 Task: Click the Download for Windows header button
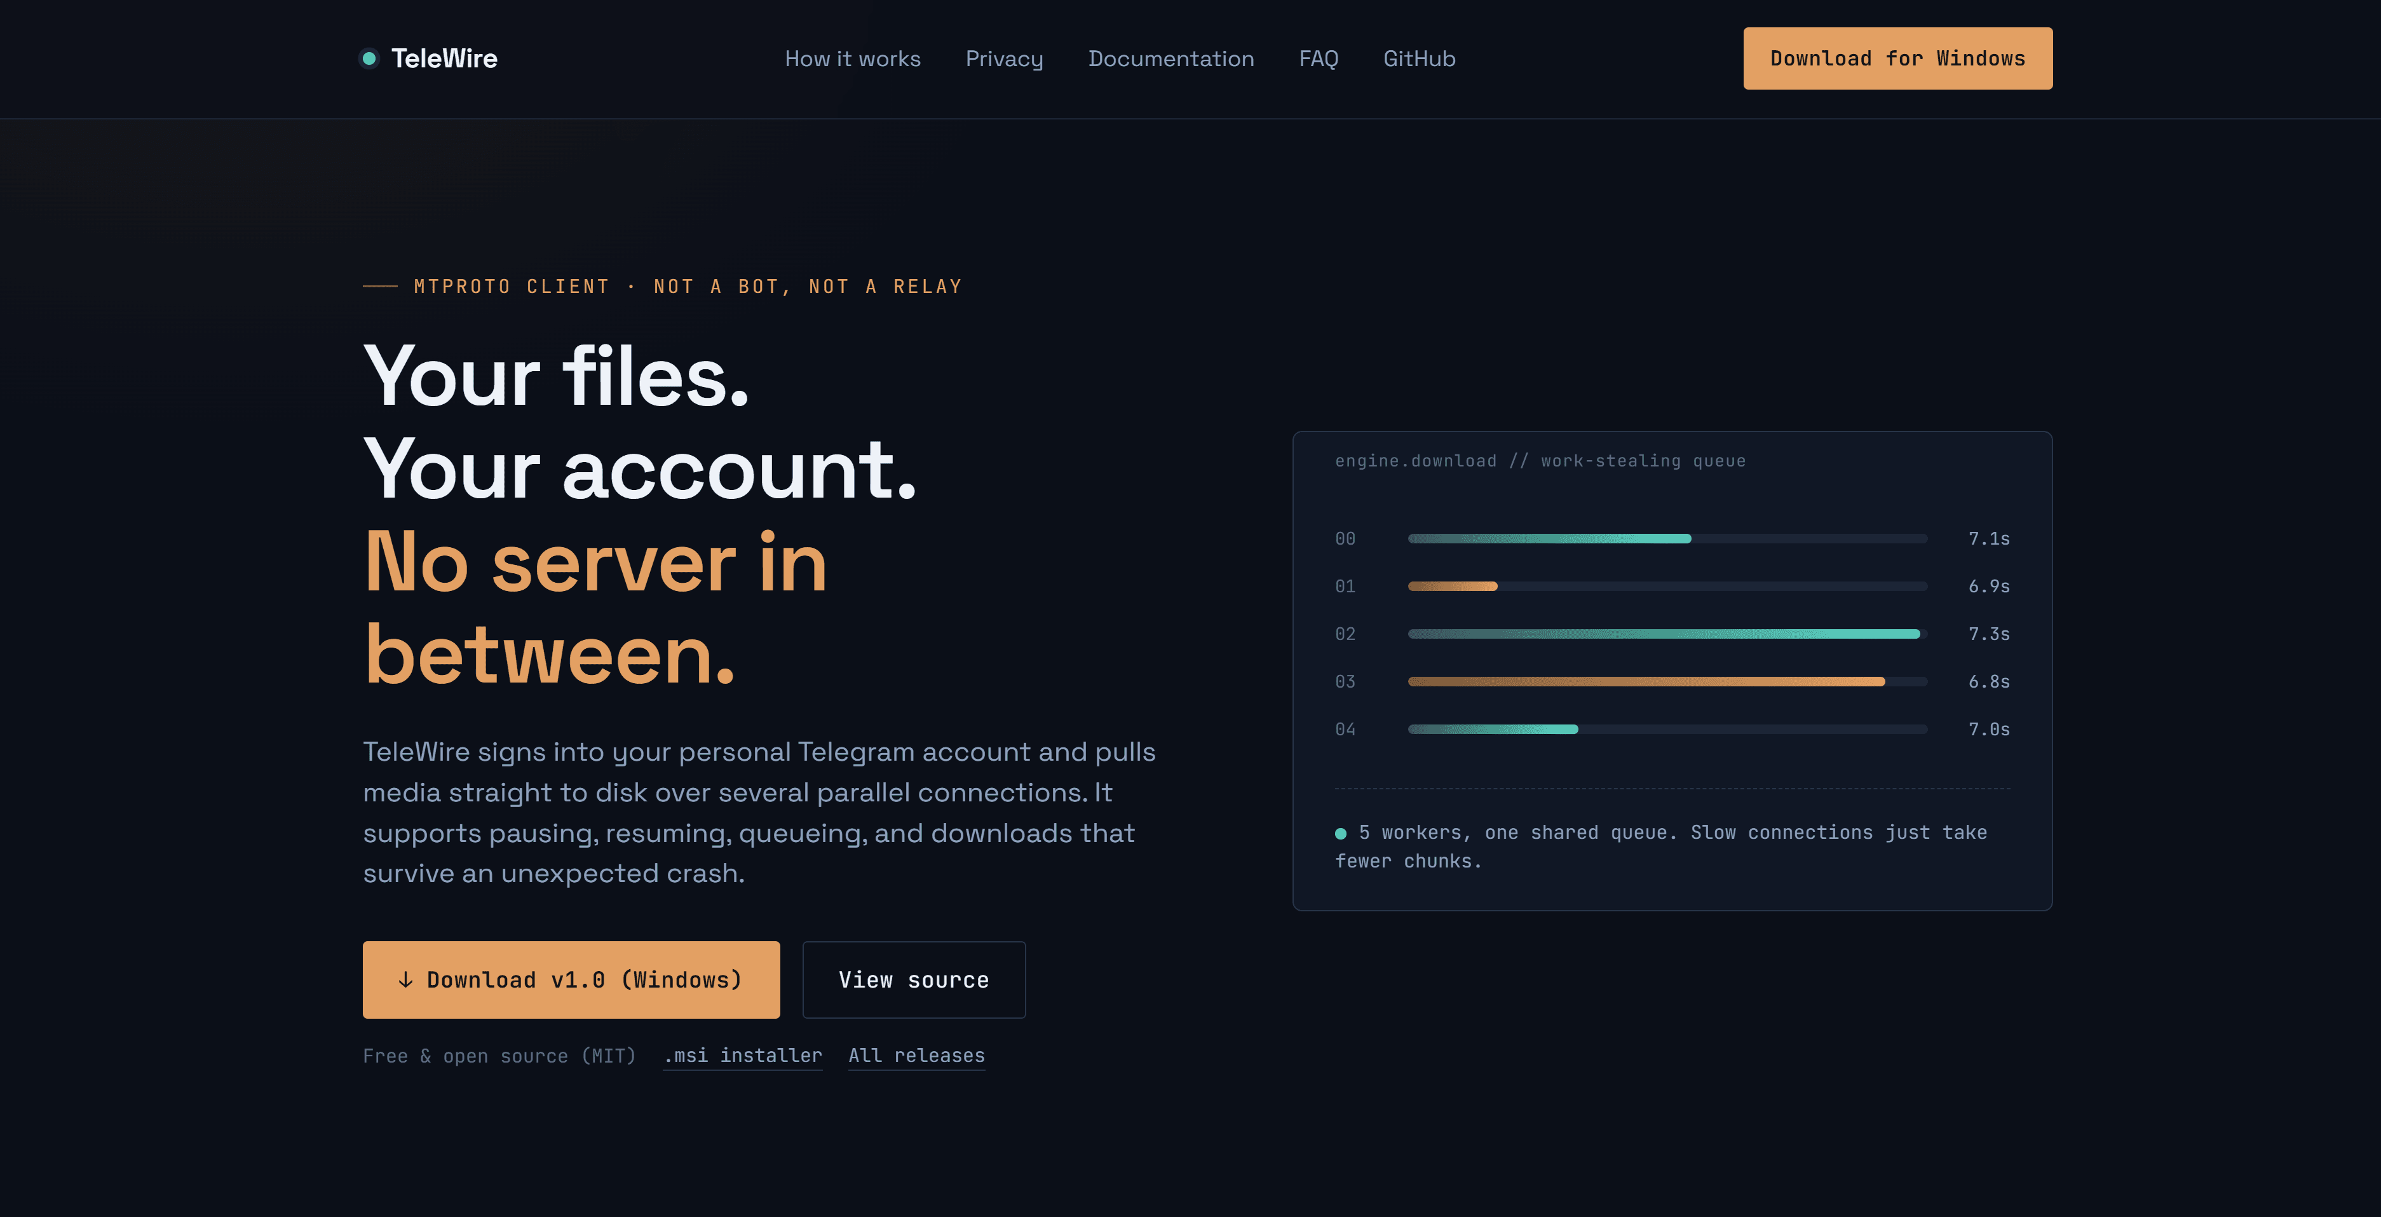[1897, 58]
